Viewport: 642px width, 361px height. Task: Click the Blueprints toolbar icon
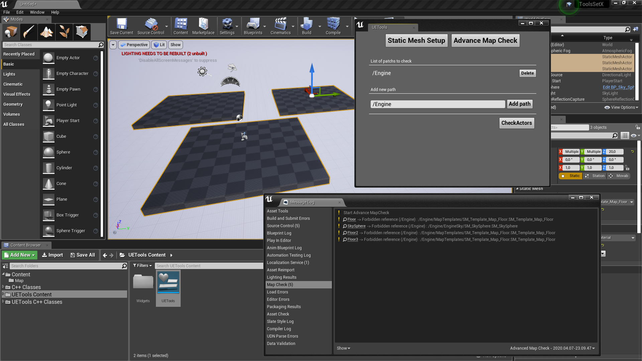253,26
